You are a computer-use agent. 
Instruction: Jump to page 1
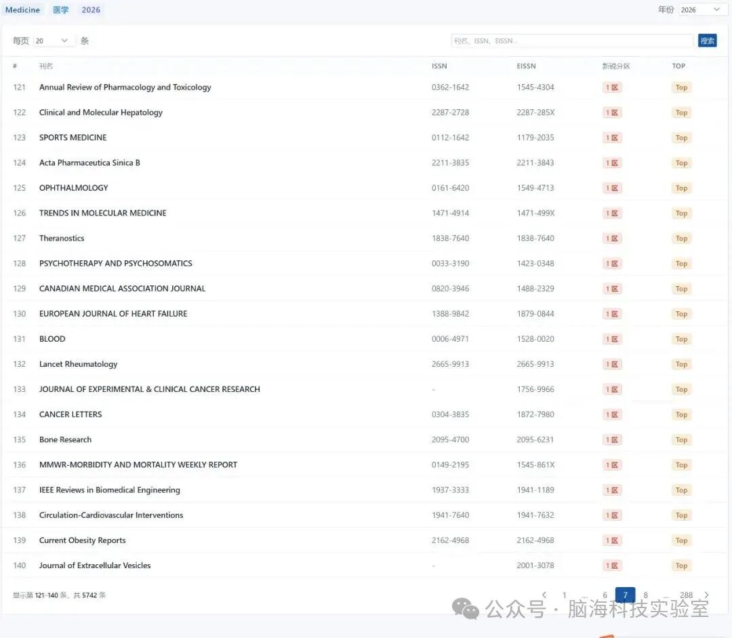tap(565, 595)
